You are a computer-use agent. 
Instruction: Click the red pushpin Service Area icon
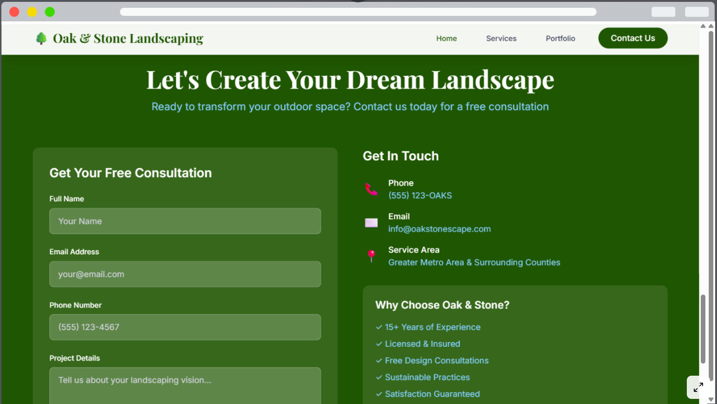(x=371, y=256)
